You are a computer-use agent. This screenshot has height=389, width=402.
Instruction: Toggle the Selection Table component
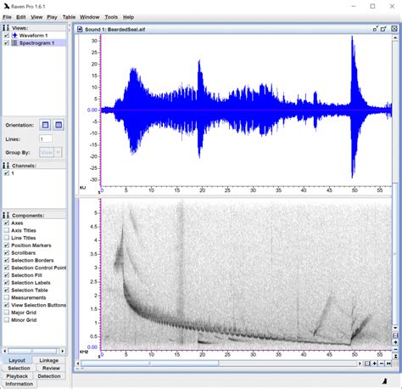pos(7,290)
